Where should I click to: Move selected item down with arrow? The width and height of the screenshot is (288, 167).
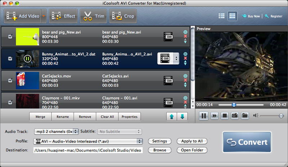(182, 117)
